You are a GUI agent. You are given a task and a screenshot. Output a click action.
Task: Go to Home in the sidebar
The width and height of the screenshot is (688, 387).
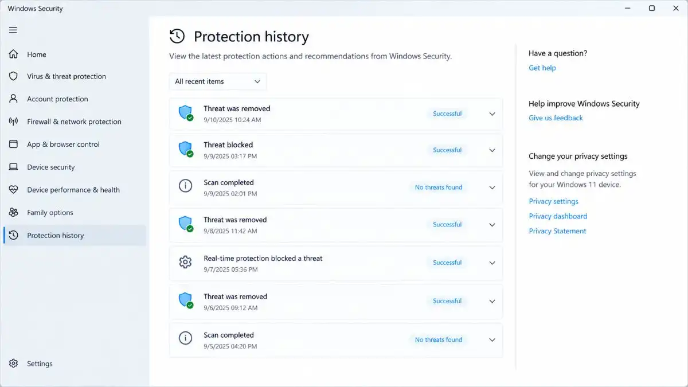point(75,54)
